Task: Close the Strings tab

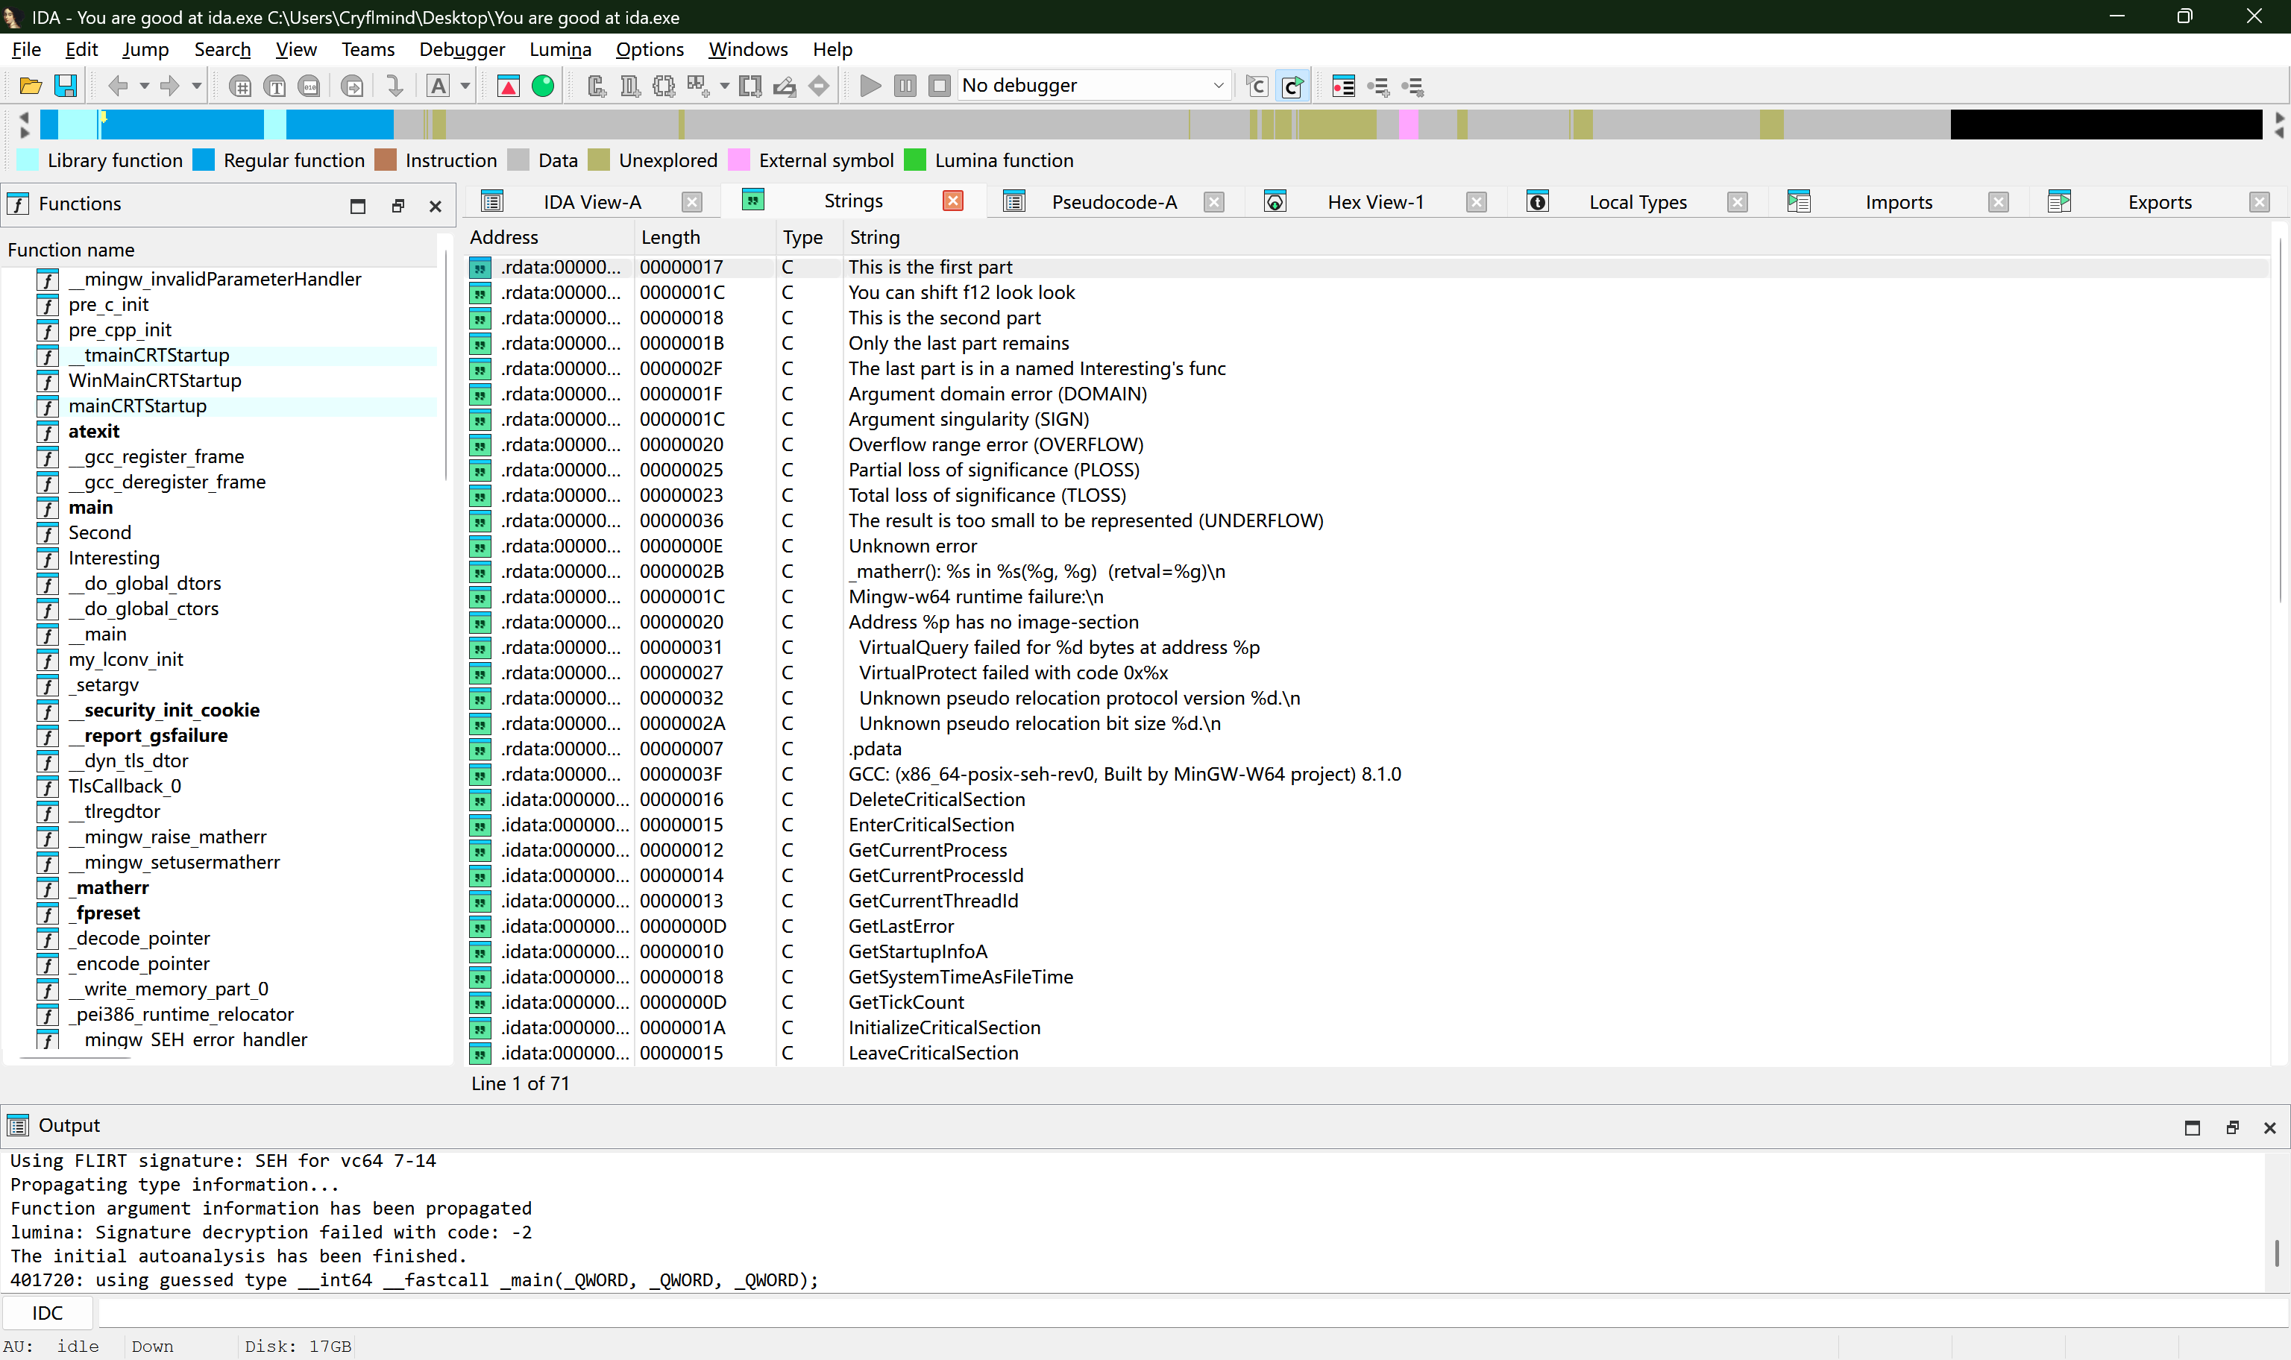Action: point(953,201)
